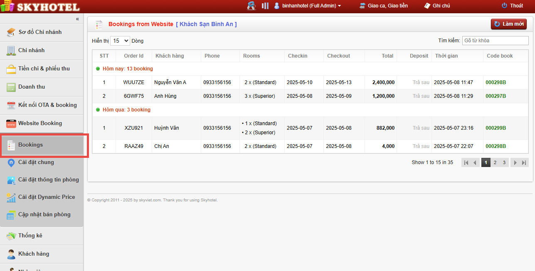Open Cài đặt thông tin phòng menu item
This screenshot has width=535, height=271.
pos(48,180)
